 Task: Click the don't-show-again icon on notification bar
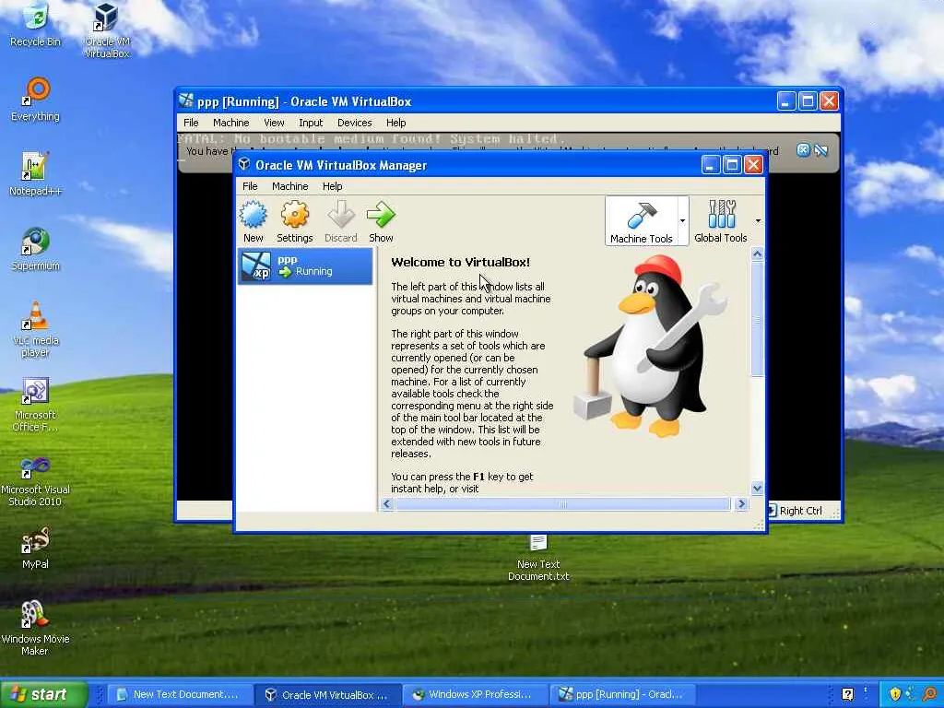820,150
